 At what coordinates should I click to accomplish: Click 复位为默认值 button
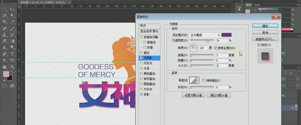click(219, 95)
